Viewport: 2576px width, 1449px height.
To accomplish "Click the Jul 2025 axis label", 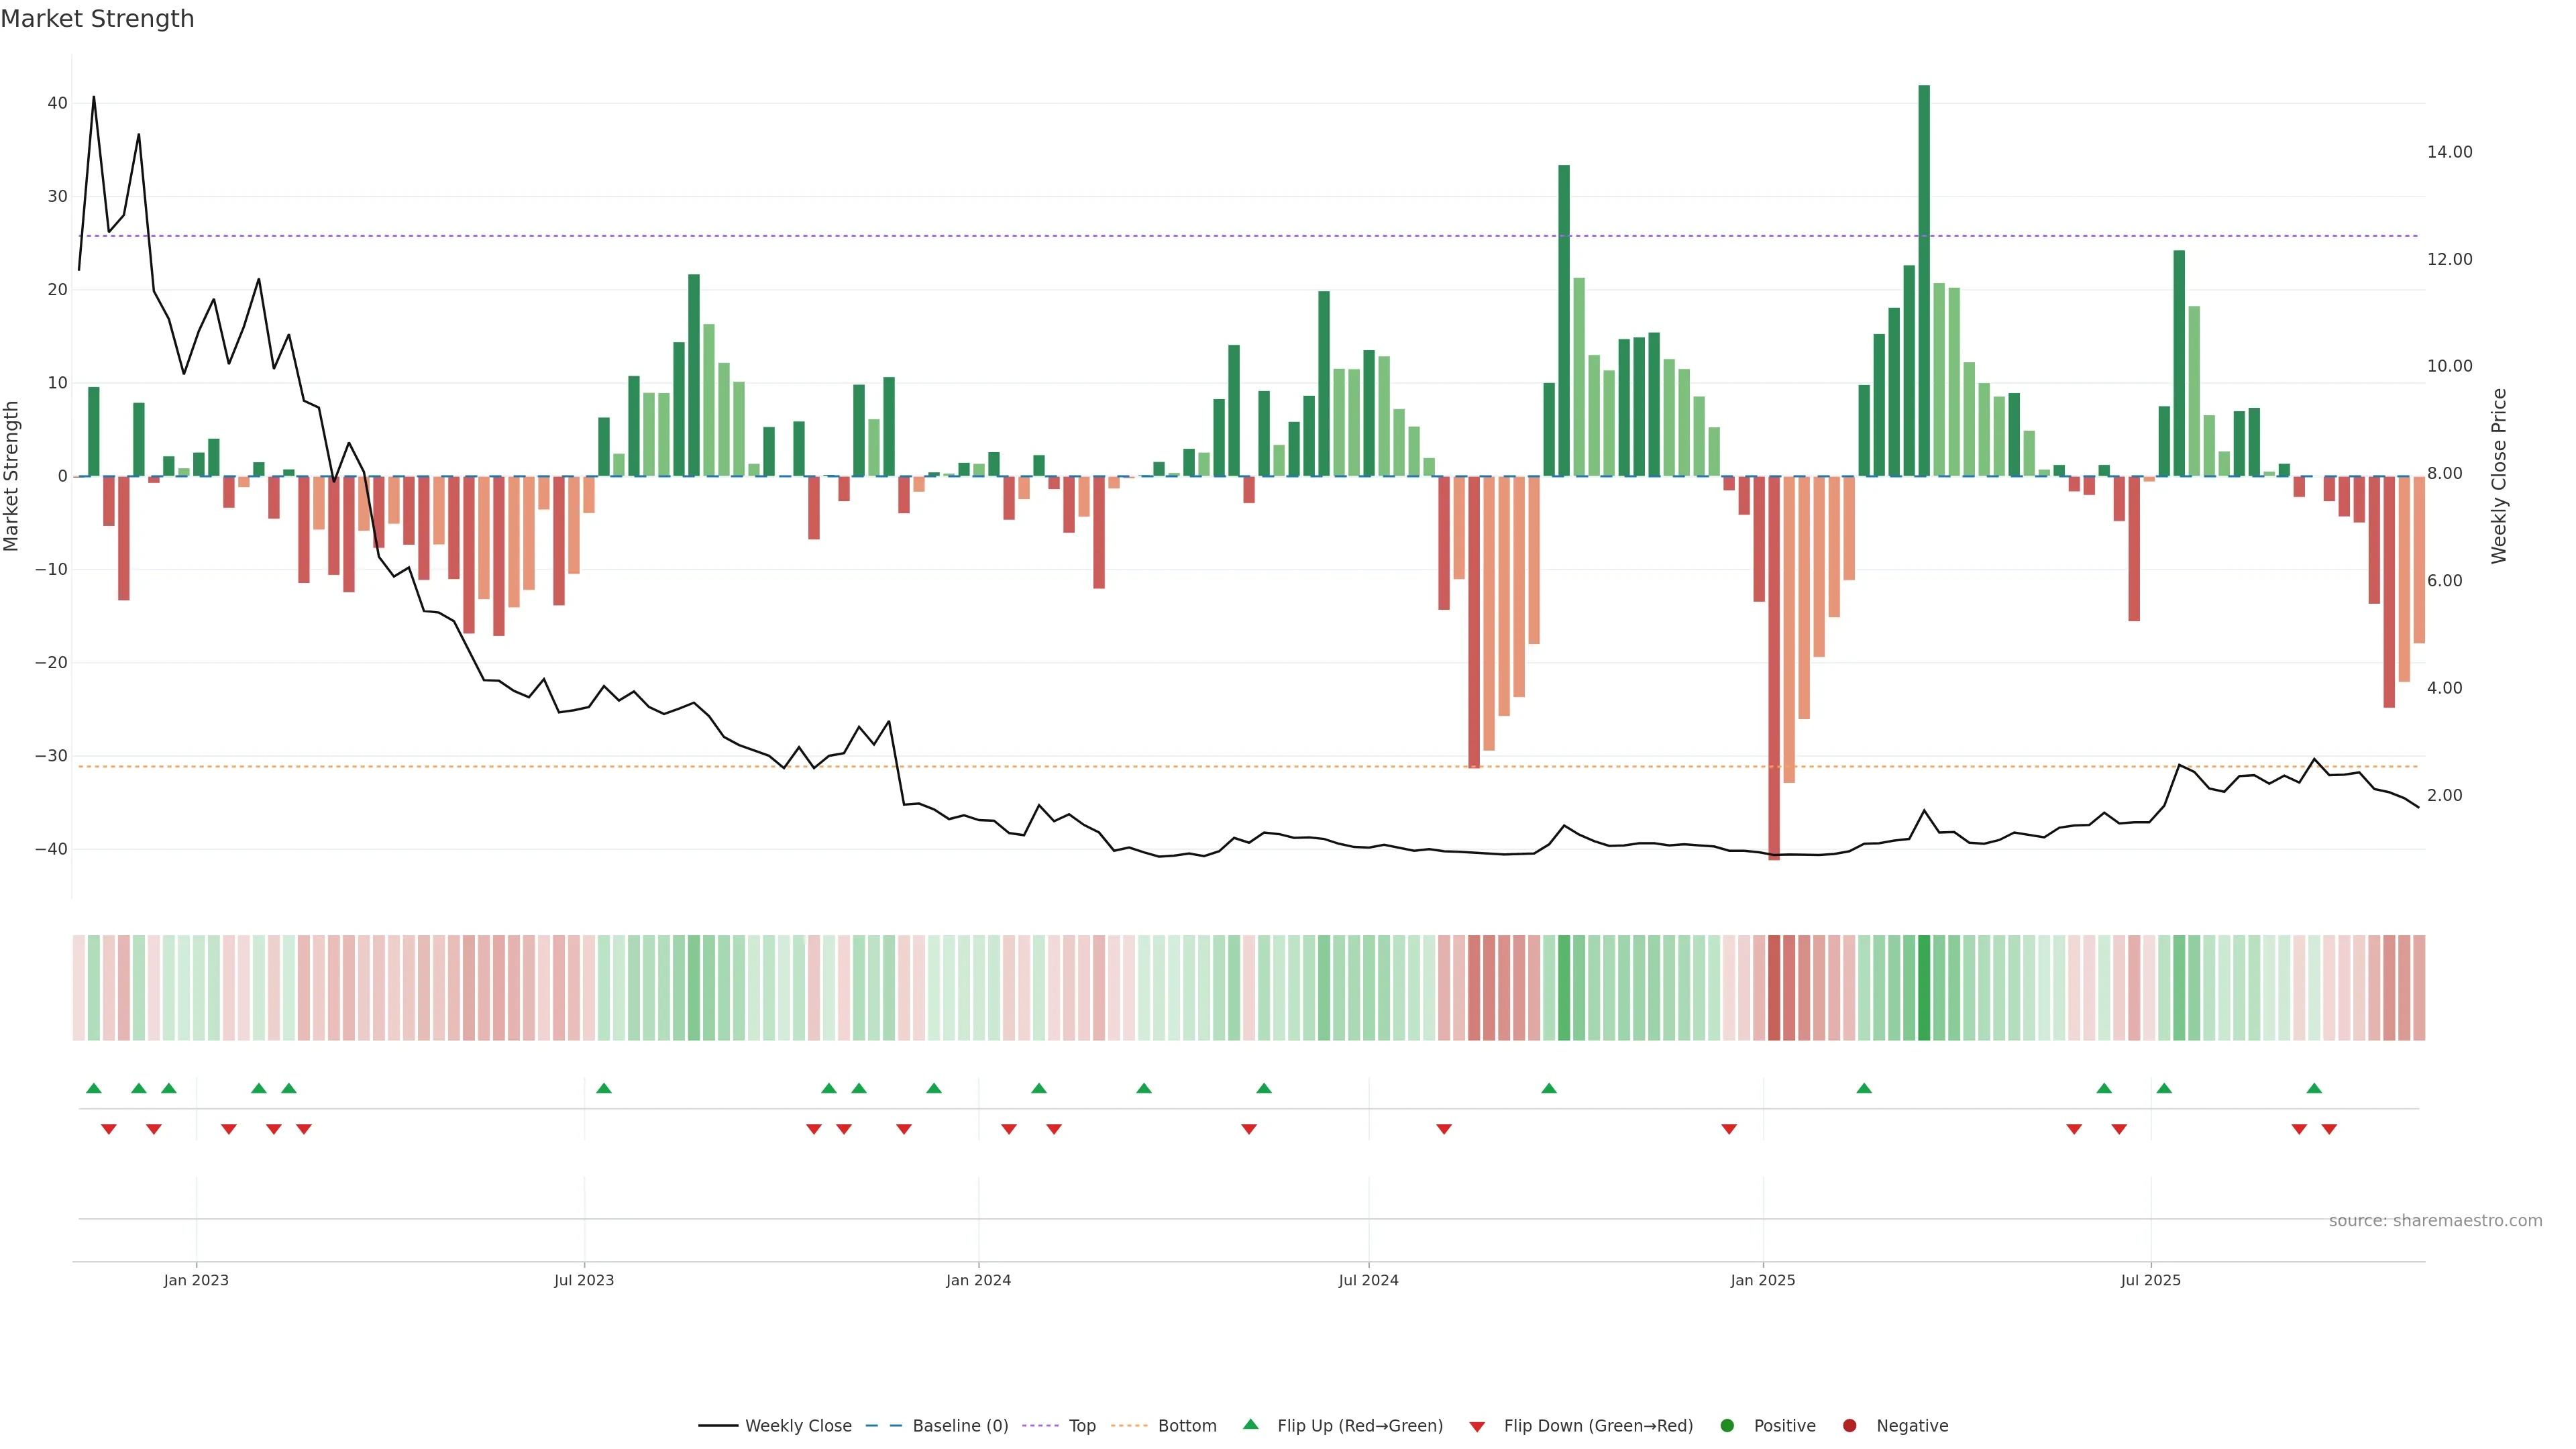I will (x=2150, y=1280).
